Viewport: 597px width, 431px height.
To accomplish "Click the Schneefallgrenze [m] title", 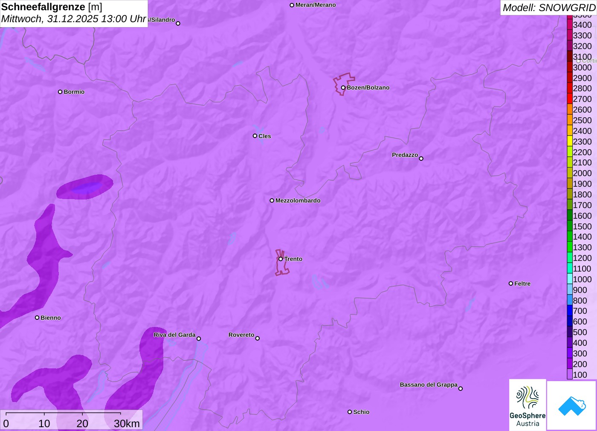I will [52, 7].
